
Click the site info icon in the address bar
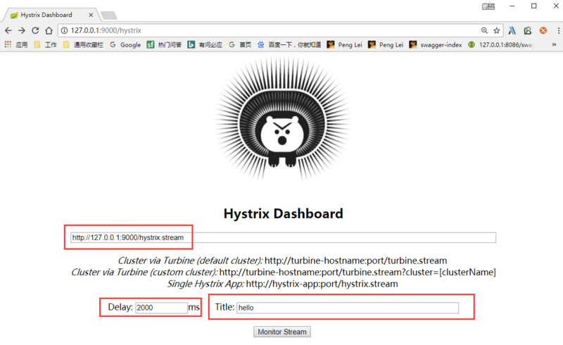click(x=64, y=30)
